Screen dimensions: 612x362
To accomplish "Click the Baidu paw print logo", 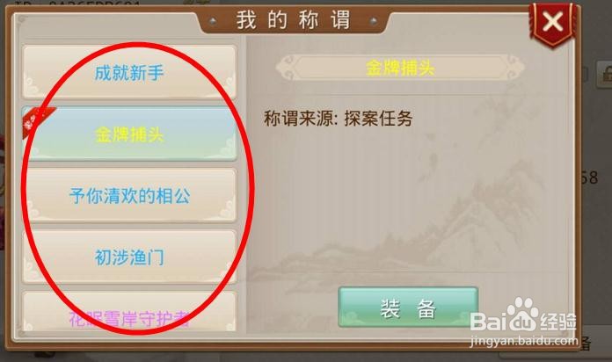I will click(x=521, y=313).
